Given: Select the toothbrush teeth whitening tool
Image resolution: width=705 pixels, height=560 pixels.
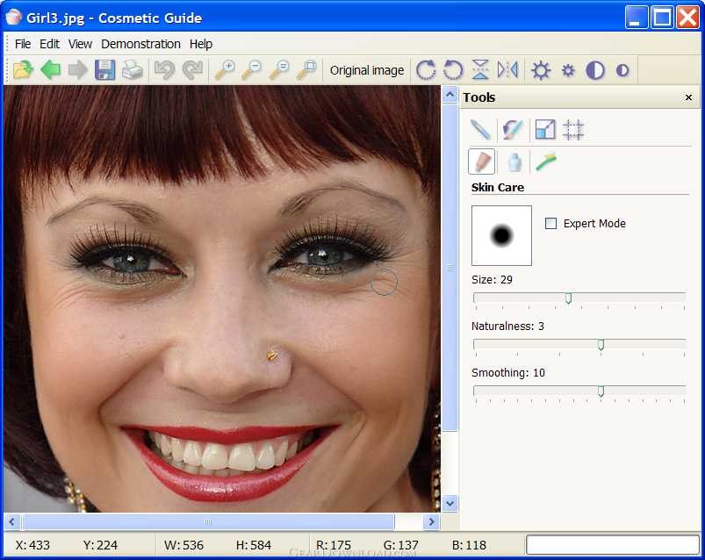Looking at the screenshot, I should [546, 162].
